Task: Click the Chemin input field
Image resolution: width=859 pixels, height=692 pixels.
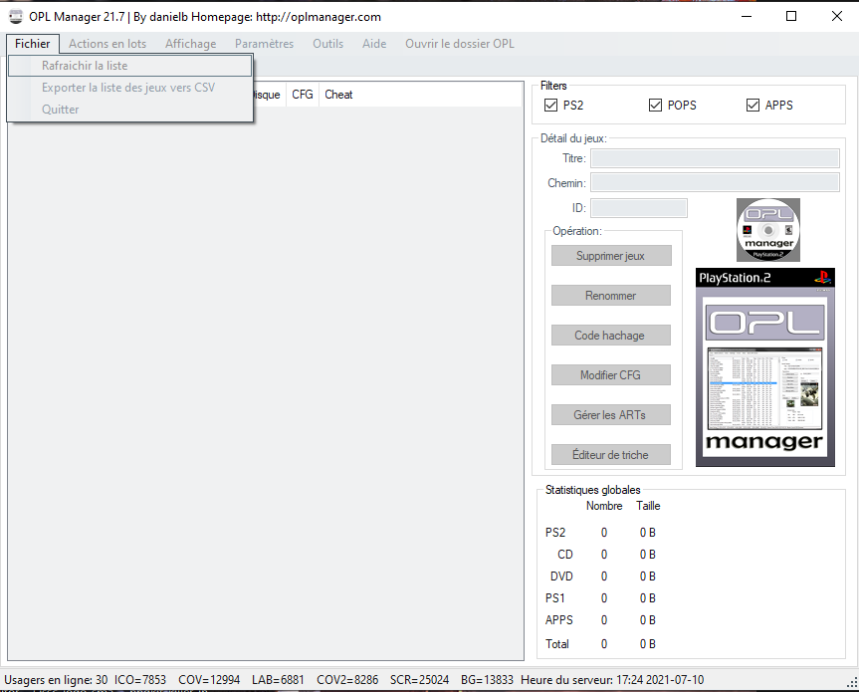Action: click(x=715, y=182)
